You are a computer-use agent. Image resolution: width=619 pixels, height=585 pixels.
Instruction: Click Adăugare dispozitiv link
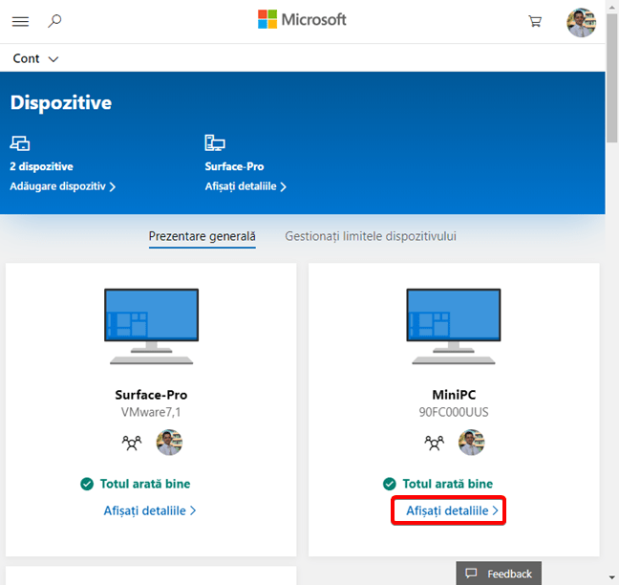tap(62, 186)
